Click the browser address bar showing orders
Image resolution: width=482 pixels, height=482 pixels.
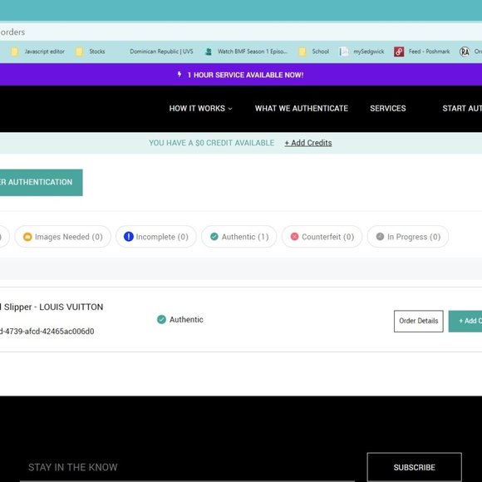pyautogui.click(x=241, y=32)
